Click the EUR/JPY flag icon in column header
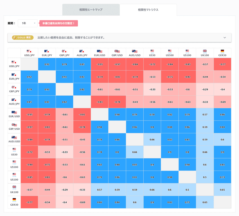 coord(47,51)
